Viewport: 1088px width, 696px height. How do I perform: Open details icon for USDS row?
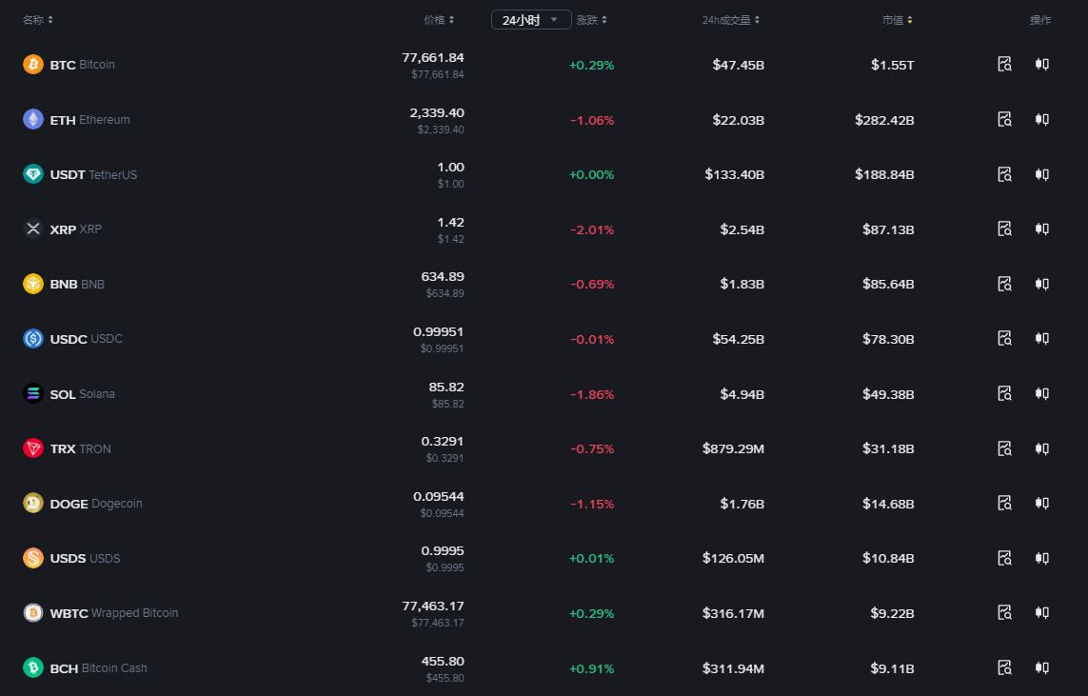coord(1004,558)
